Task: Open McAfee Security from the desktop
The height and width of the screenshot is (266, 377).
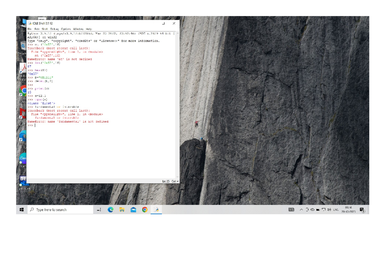Action: coord(22,113)
